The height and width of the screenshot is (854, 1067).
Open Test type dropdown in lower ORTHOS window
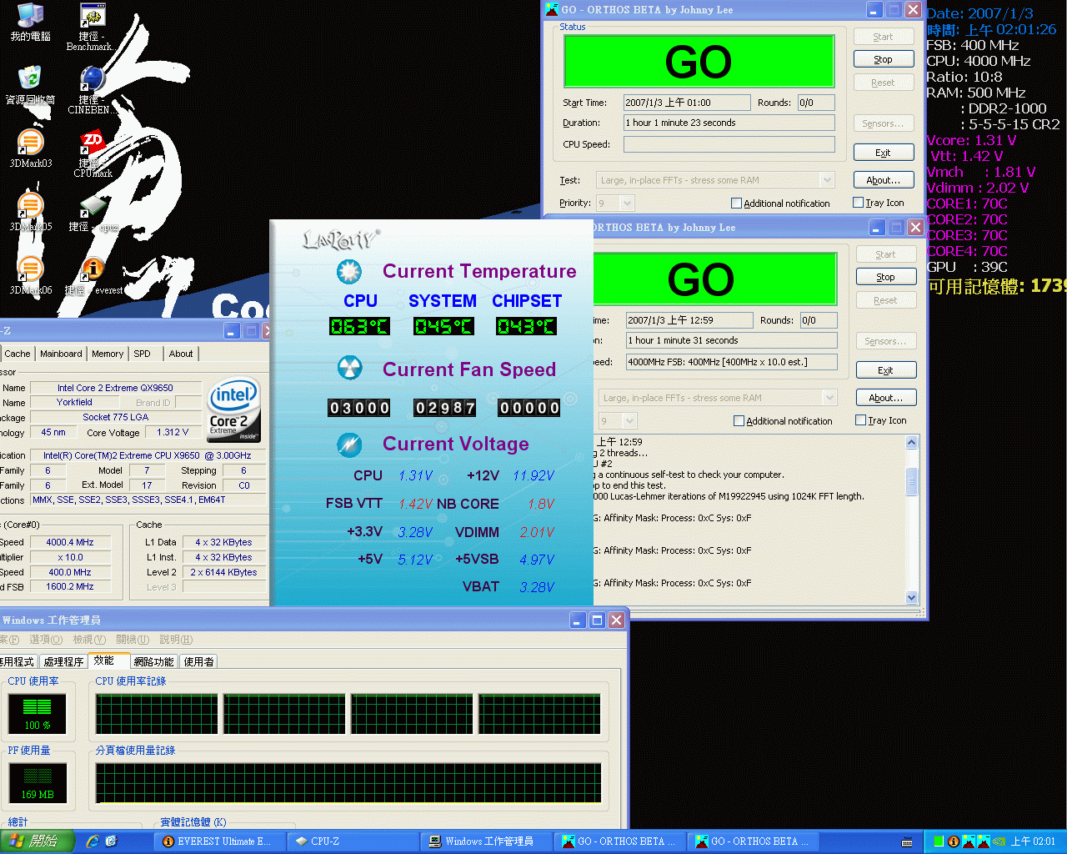829,398
